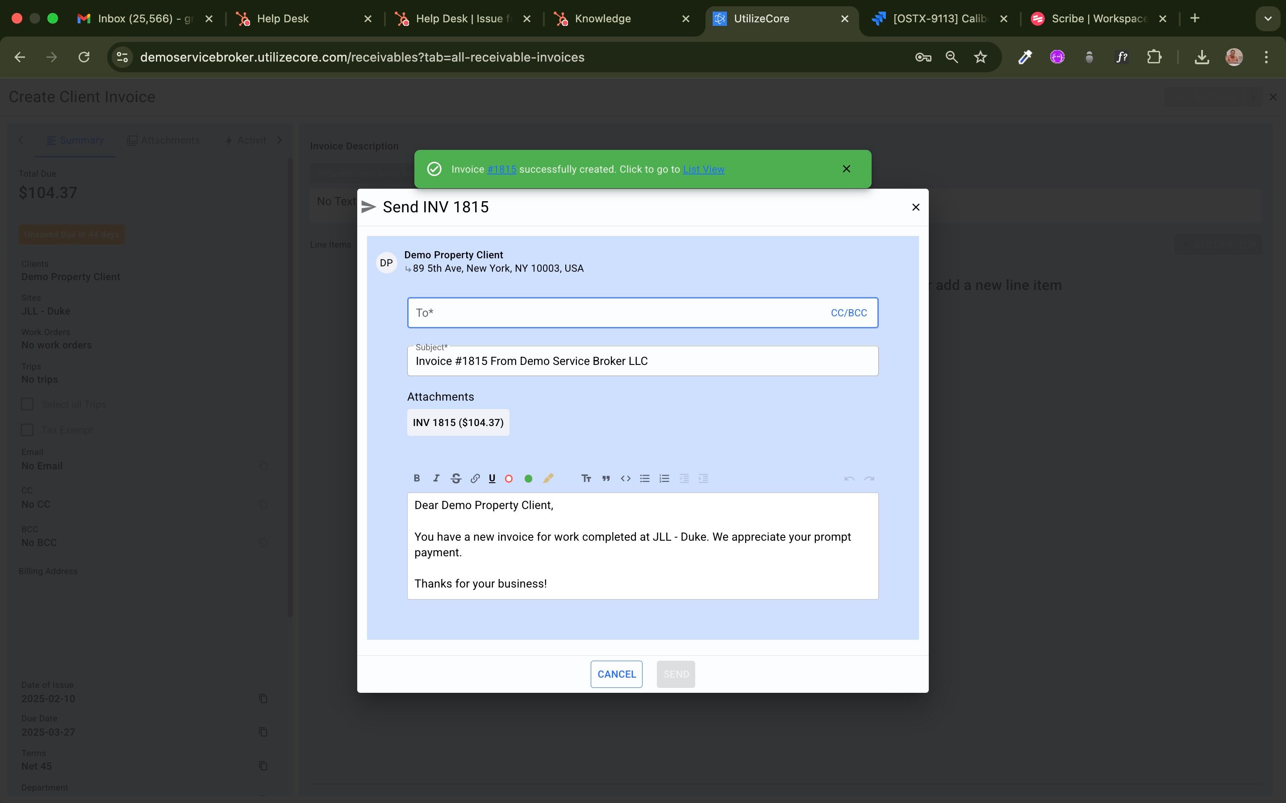Select the highlighter tool in toolbar
The height and width of the screenshot is (803, 1286).
[548, 478]
